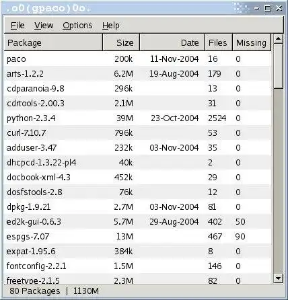Screen dimensions: 288x300
Task: Click the 39M size of python-2.3.4
Action: click(x=124, y=118)
